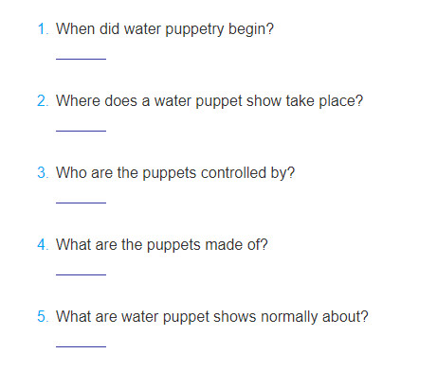Select the blue number 3 marker

pos(43,173)
